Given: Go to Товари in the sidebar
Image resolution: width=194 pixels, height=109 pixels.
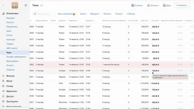Looking at the screenshot, I should coord(10,44).
